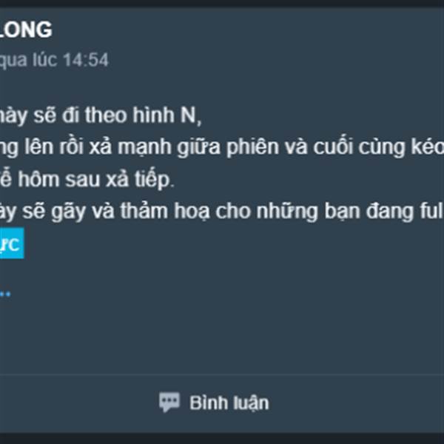
Task: Expand the post with the blue ellipsis
Action: 5,295
